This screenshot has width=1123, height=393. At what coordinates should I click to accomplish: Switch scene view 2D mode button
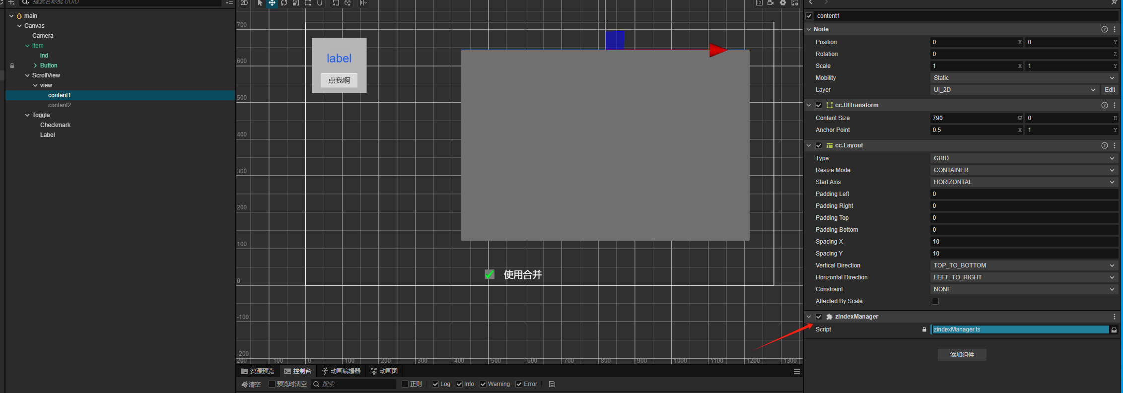pyautogui.click(x=244, y=3)
